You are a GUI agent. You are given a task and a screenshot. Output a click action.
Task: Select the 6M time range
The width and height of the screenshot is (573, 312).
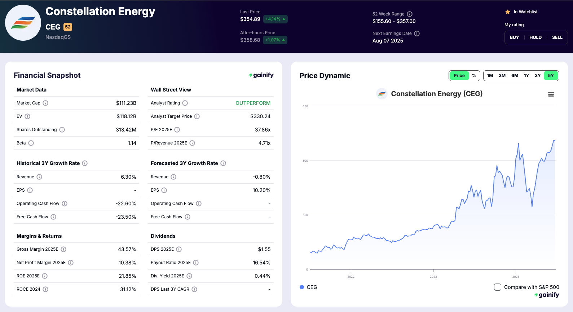click(x=515, y=76)
